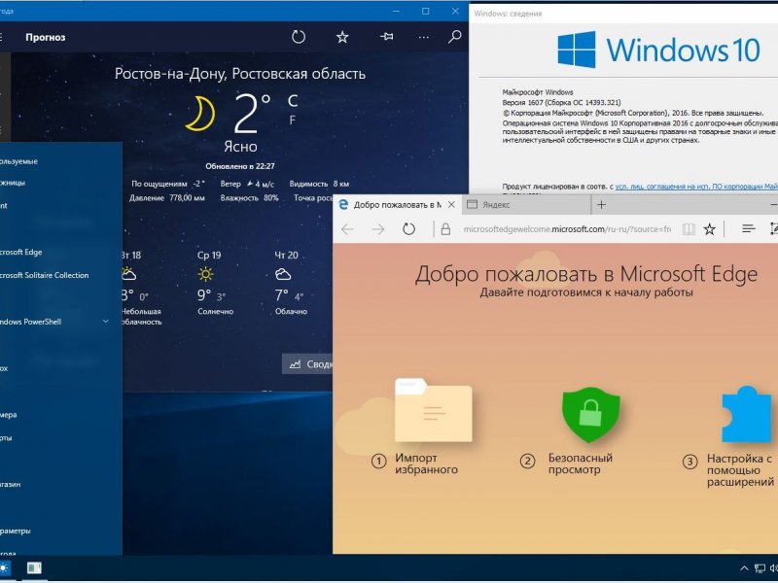This screenshot has height=583, width=778.
Task: Select the Чт 20 forecast day
Action: click(291, 283)
